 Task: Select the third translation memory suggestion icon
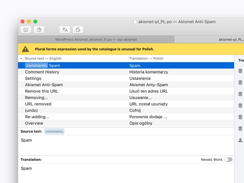pyautogui.click(x=240, y=94)
